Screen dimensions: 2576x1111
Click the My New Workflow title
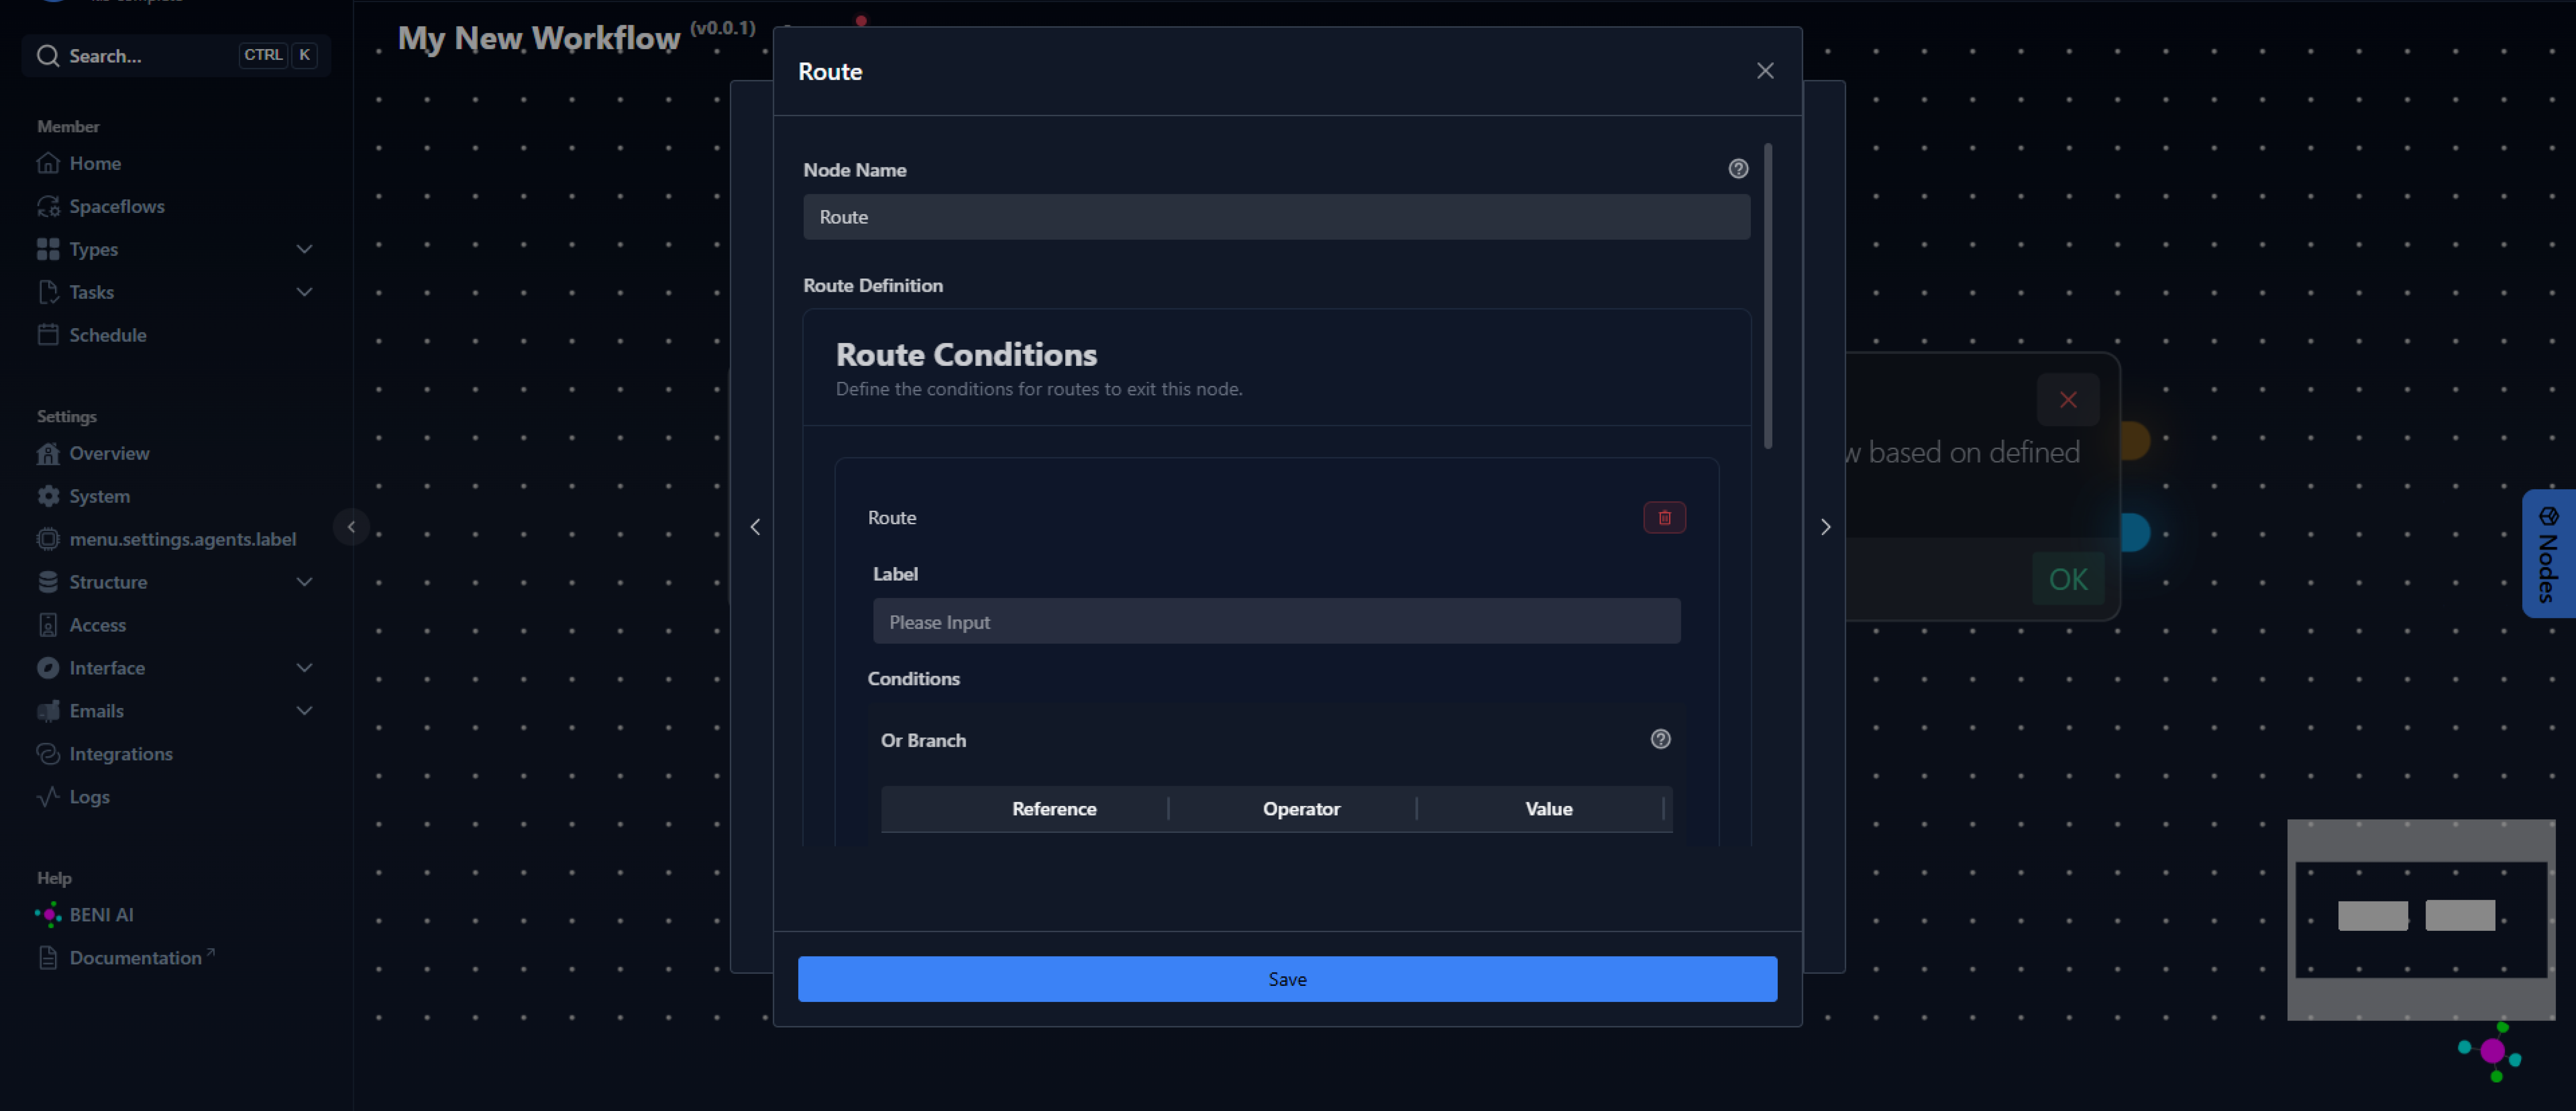pos(539,38)
